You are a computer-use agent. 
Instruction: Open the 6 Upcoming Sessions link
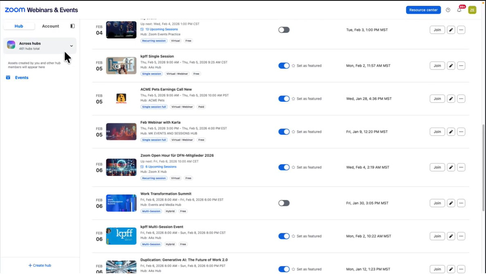point(161,167)
